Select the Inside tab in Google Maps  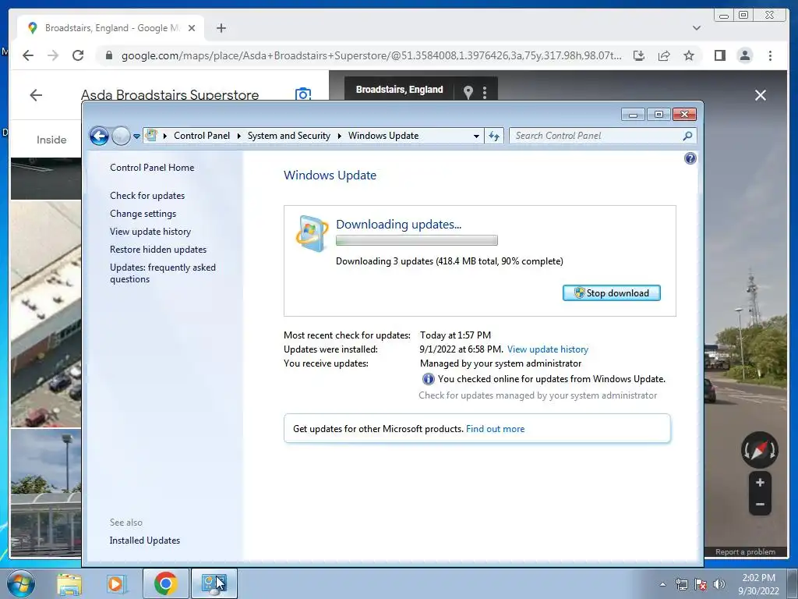coord(51,140)
